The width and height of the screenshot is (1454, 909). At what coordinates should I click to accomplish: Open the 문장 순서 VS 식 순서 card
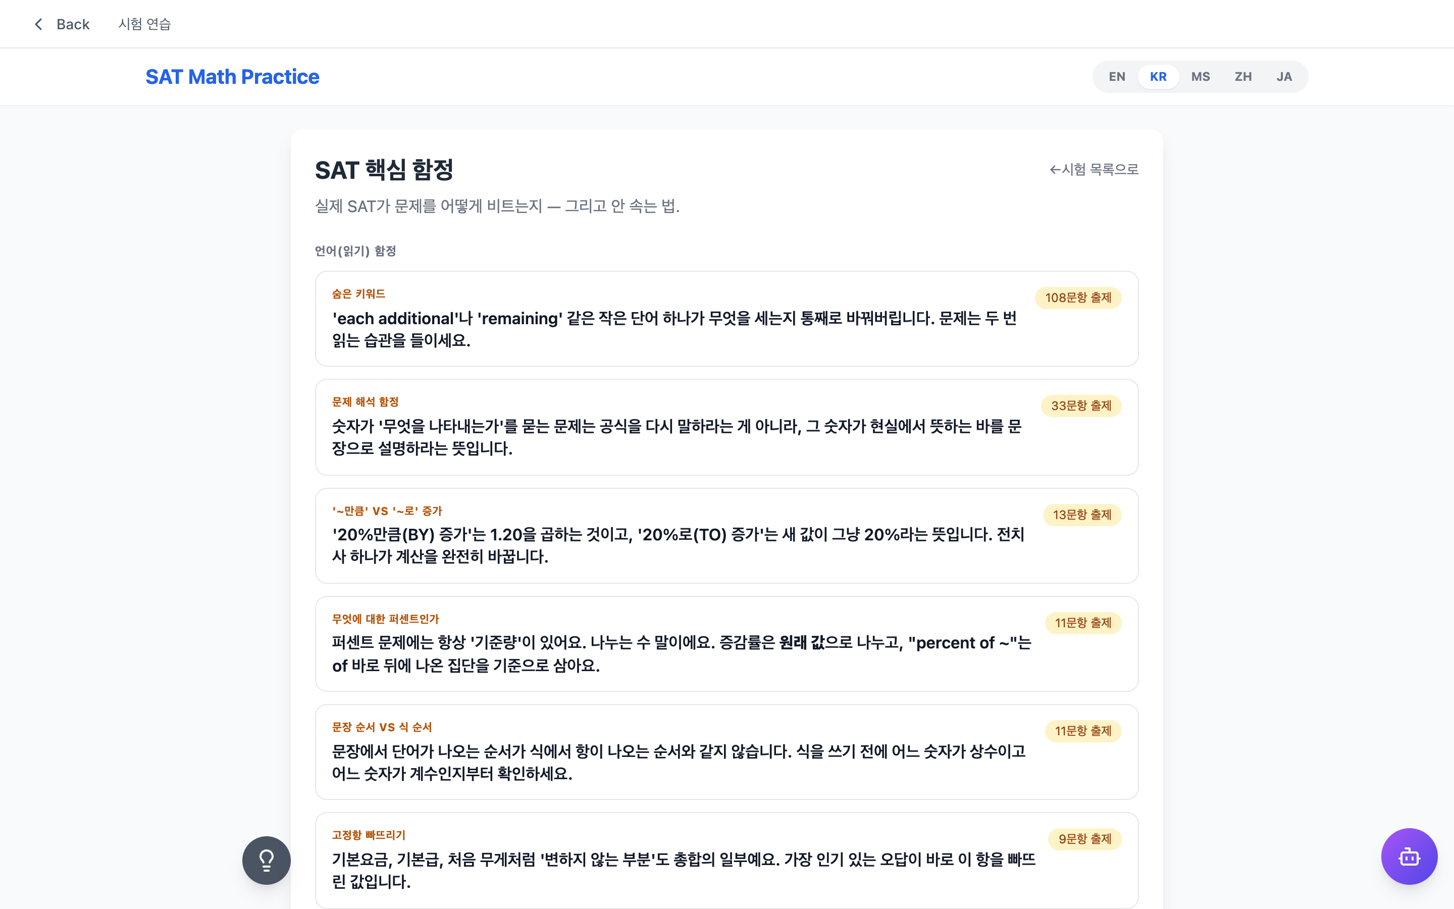click(726, 752)
